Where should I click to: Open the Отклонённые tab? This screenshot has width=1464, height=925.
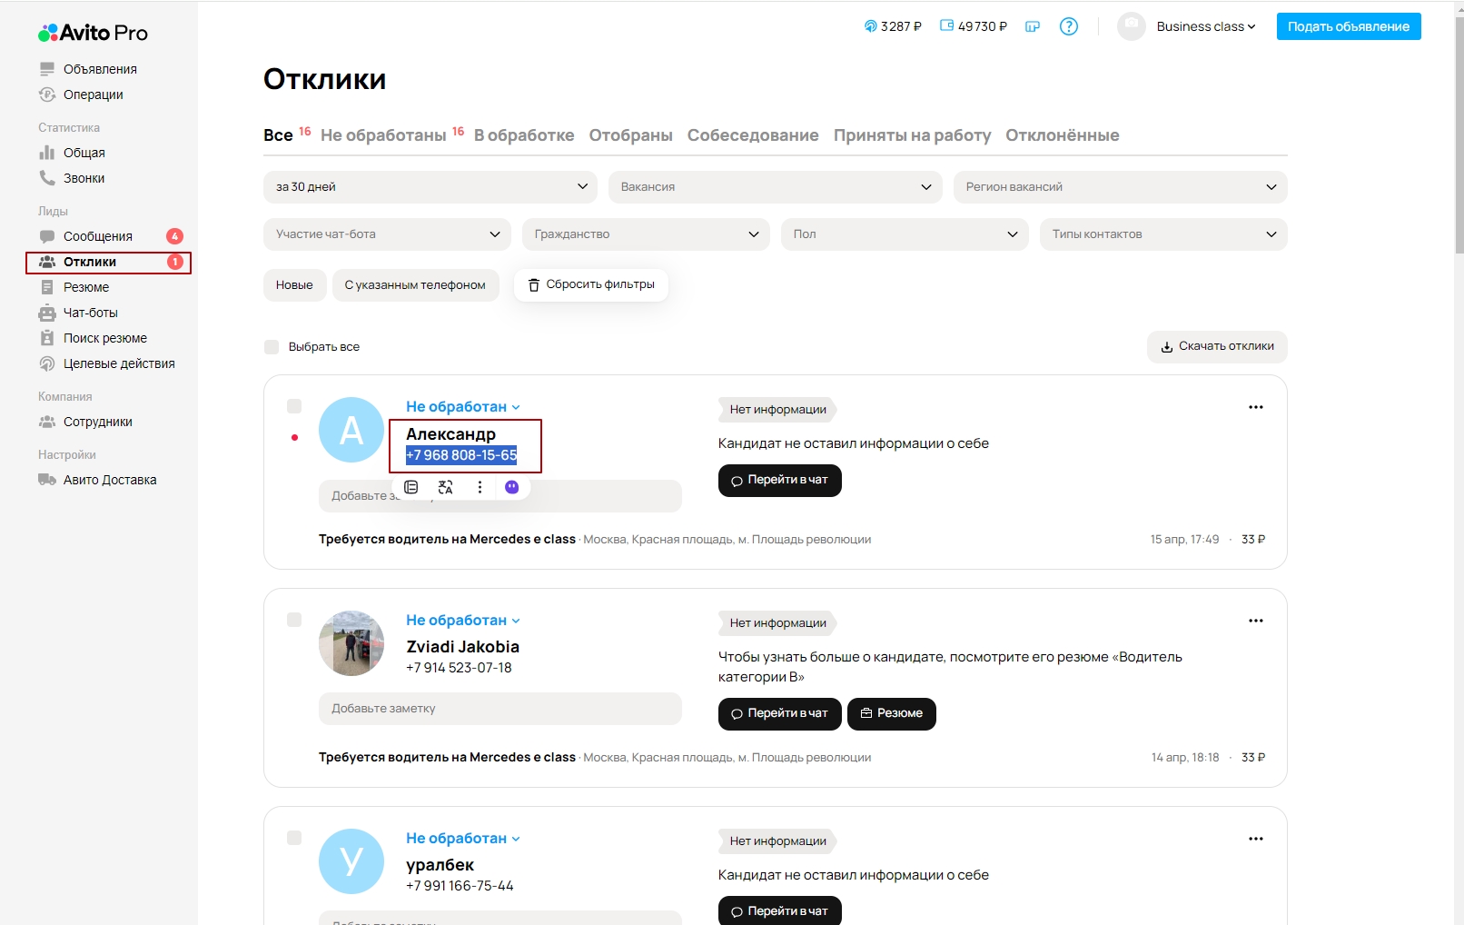click(x=1062, y=135)
